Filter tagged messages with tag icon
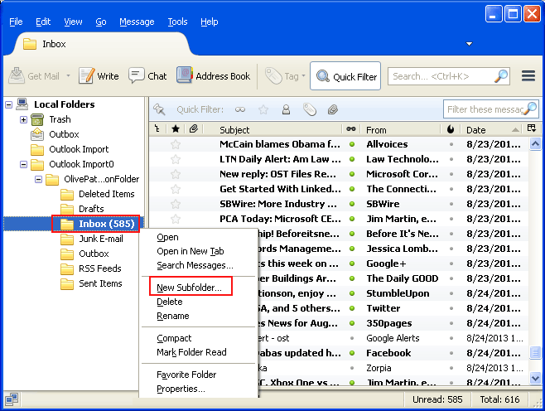545x411 pixels. pos(309,109)
